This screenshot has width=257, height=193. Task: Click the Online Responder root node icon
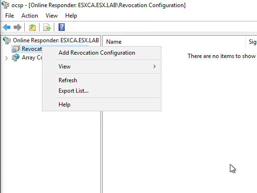pos(7,40)
